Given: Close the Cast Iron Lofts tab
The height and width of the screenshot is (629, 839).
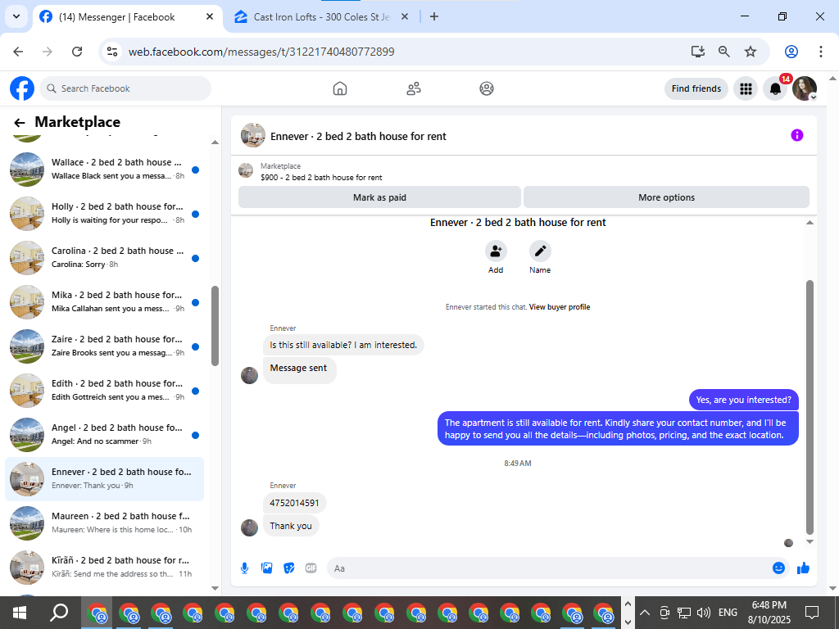Looking at the screenshot, I should pyautogui.click(x=405, y=17).
